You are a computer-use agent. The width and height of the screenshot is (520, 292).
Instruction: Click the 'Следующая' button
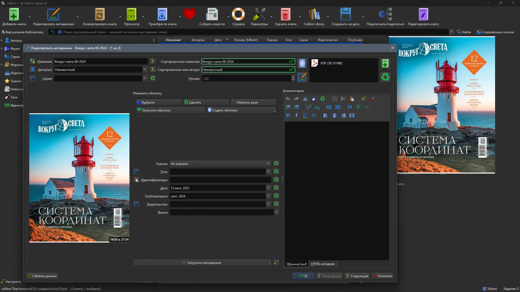pos(357,276)
